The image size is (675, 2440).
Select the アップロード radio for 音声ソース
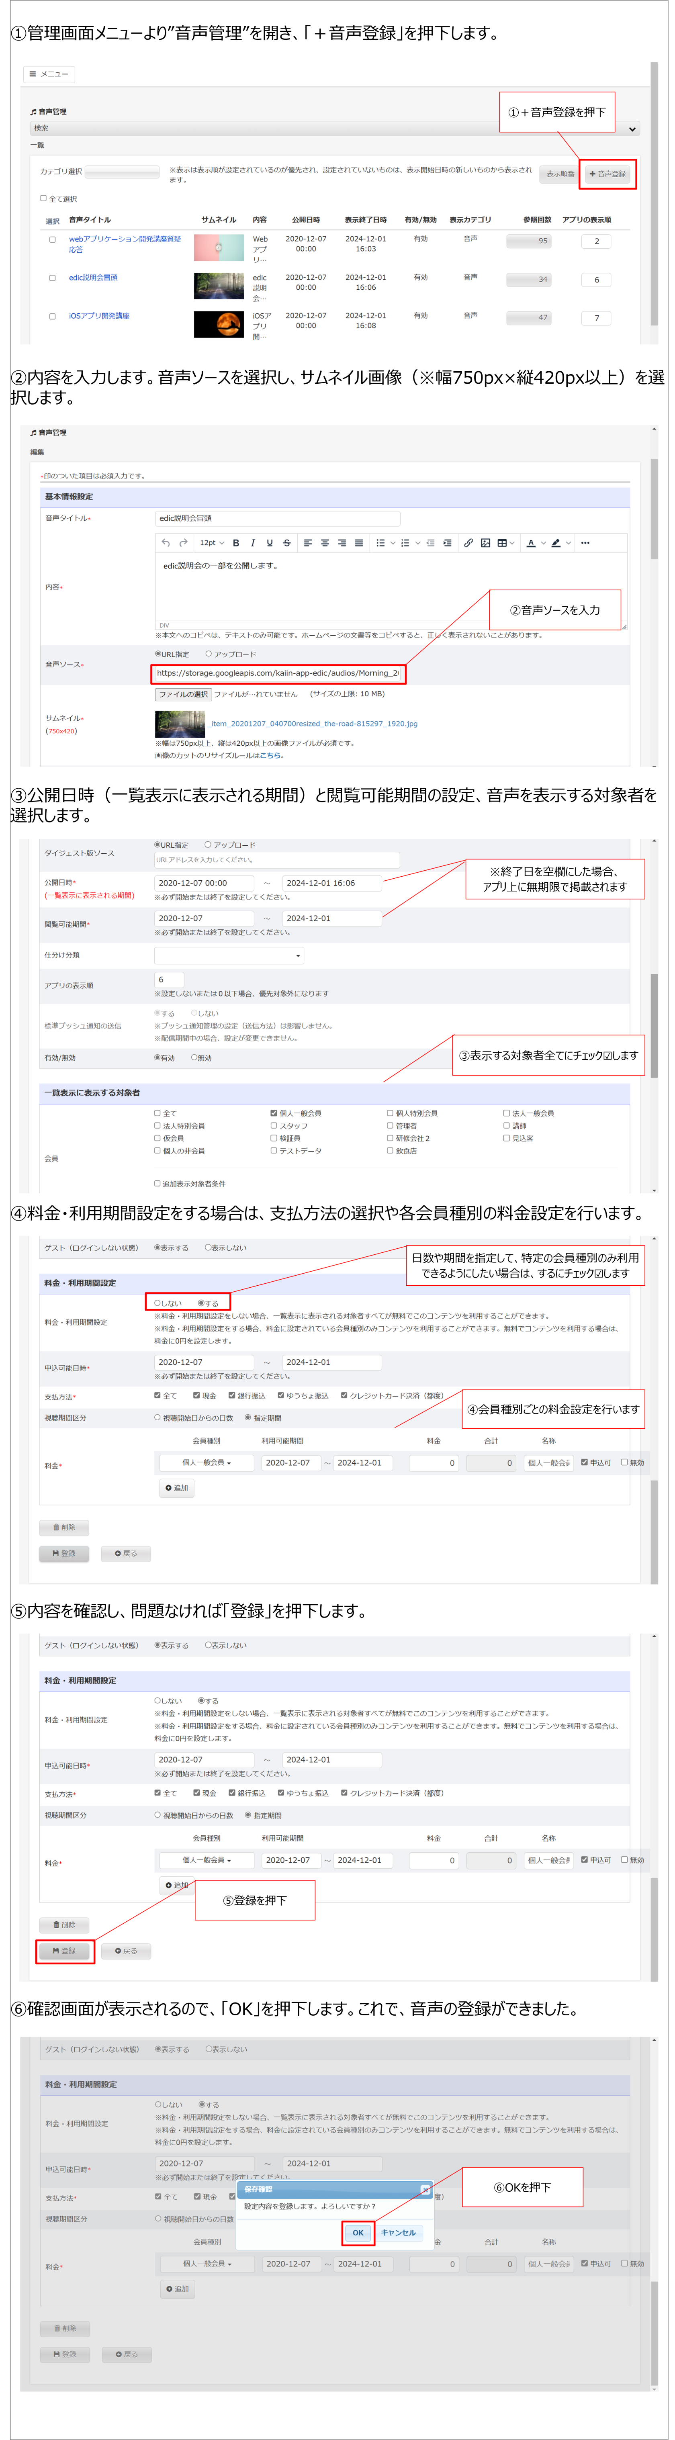(207, 654)
